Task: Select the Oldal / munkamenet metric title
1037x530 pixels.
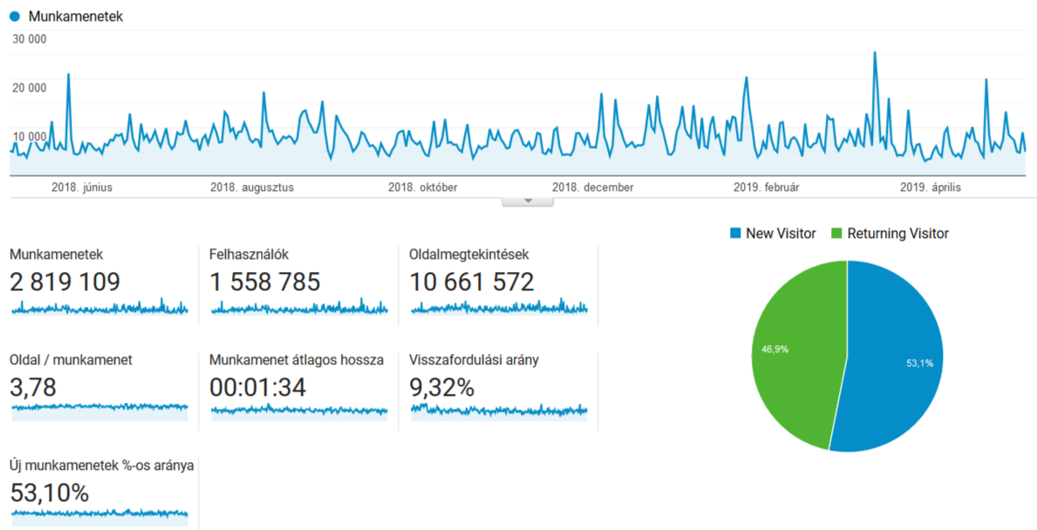Action: click(x=71, y=359)
